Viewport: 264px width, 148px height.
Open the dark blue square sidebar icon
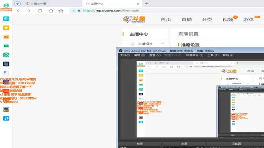(6, 64)
